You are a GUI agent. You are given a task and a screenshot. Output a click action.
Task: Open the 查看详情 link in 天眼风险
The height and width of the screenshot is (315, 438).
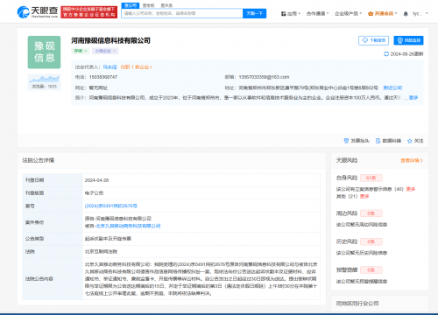coord(412,160)
